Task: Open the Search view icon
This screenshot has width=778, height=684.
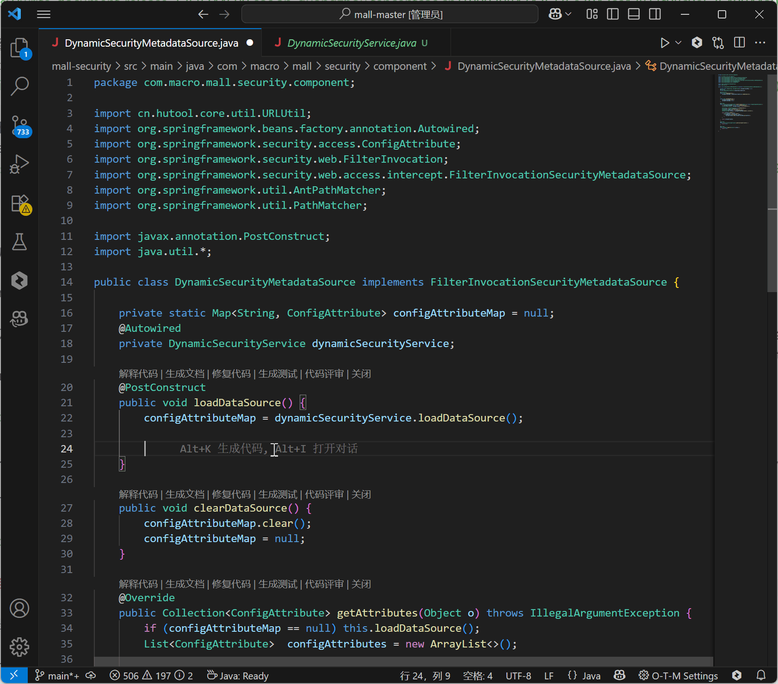Action: coord(19,86)
